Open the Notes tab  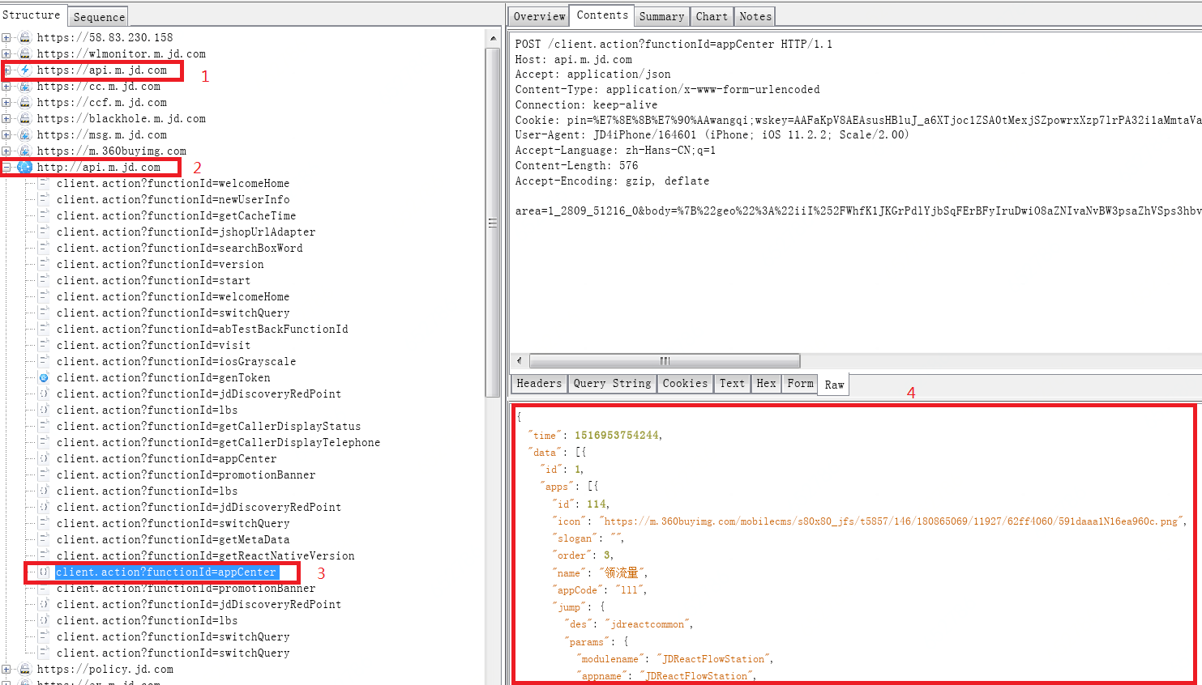pos(755,16)
